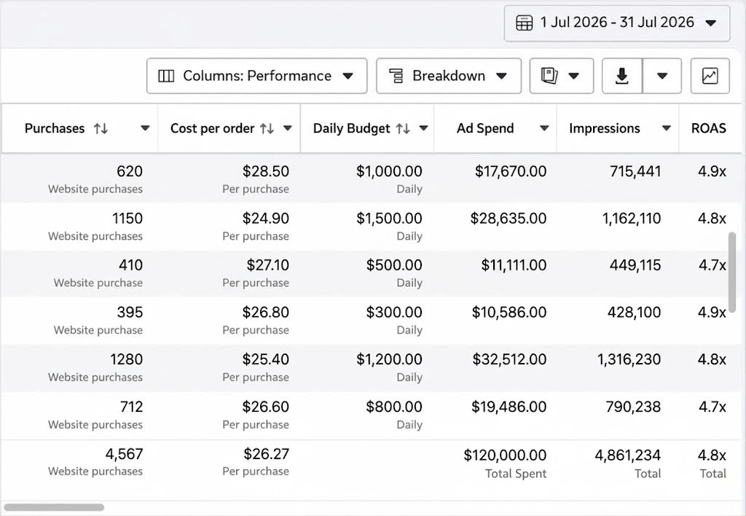The width and height of the screenshot is (746, 516).
Task: Click the breakdown icon next to Breakdown label
Action: pos(396,76)
